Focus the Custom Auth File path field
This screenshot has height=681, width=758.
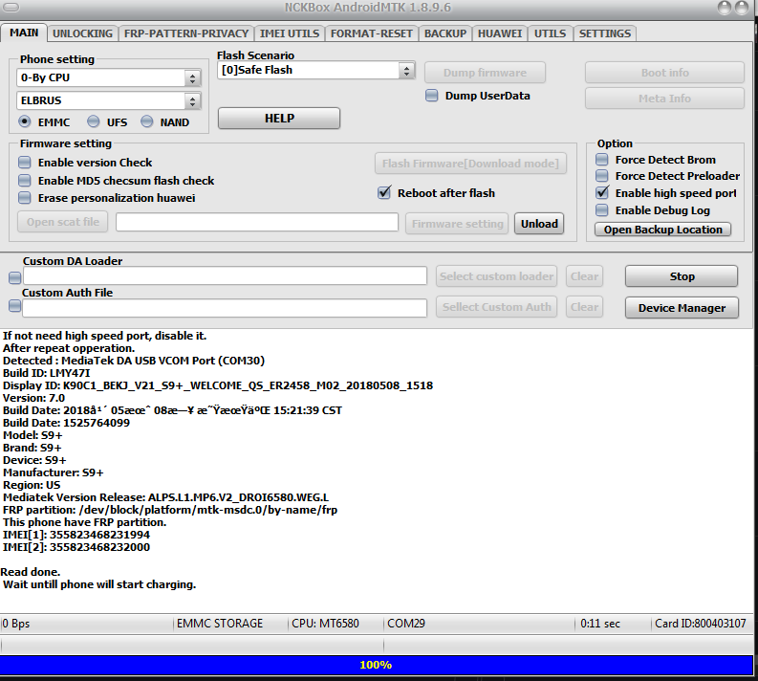click(225, 308)
